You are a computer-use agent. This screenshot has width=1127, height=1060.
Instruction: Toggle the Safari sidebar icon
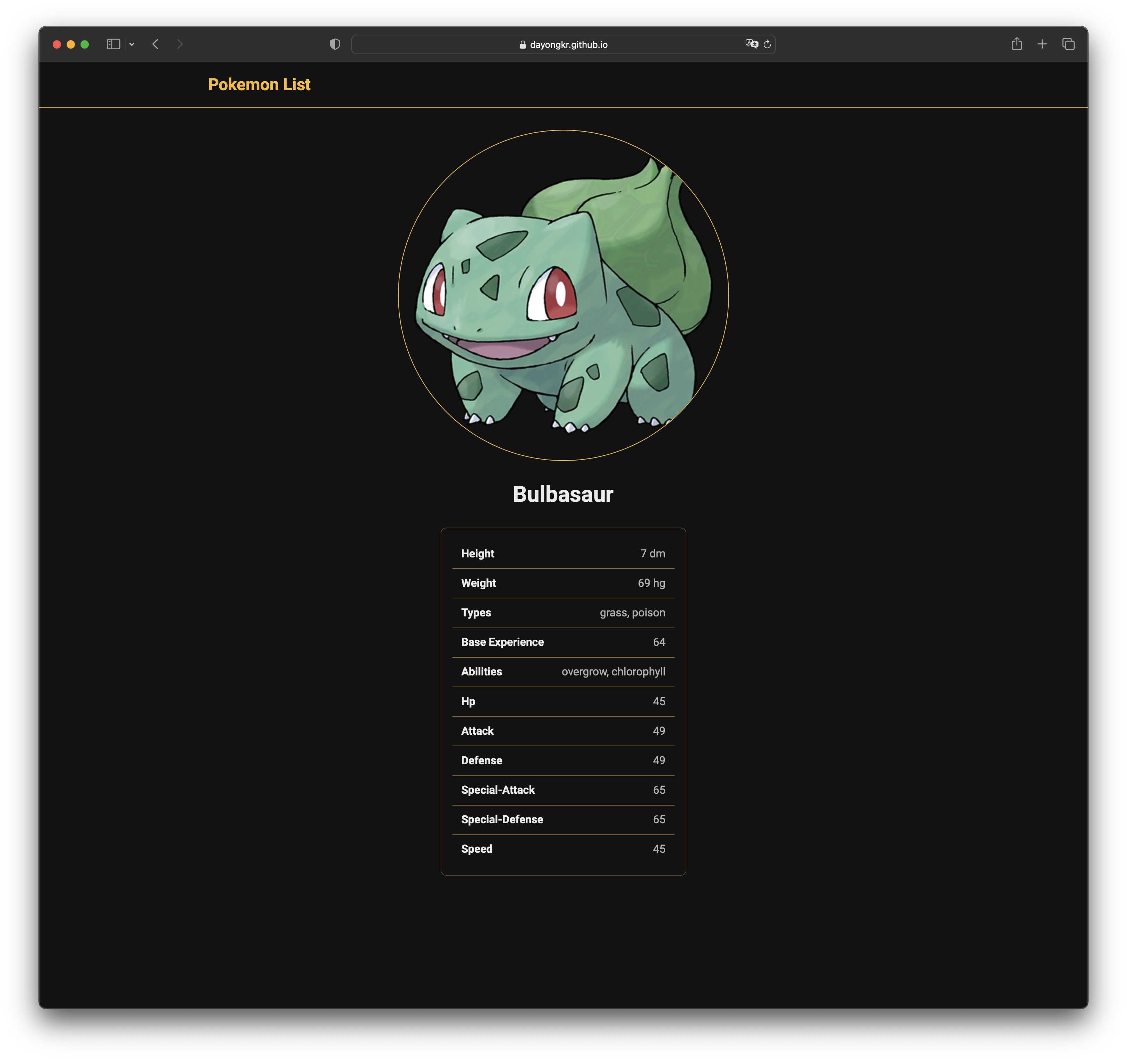coord(113,44)
